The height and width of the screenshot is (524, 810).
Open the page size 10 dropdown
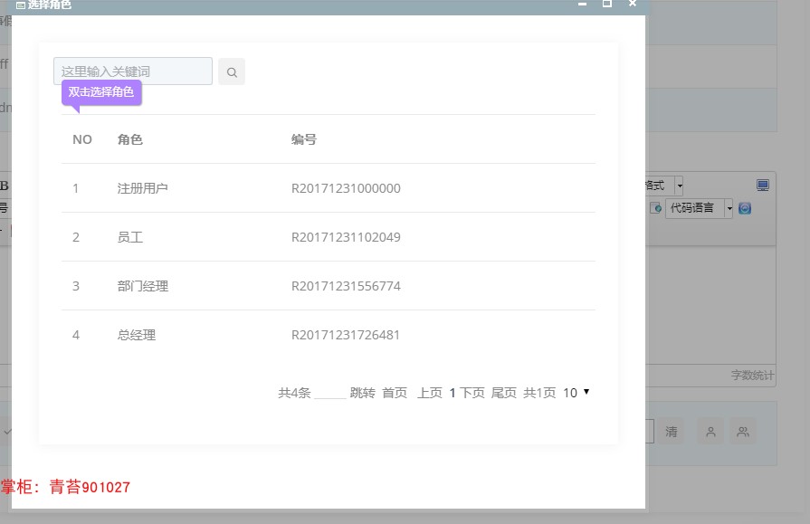pos(577,393)
